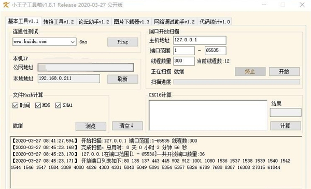Expand the www.baidu.com address dropdown
Screen dimensions: 311x189
[x=73, y=42]
